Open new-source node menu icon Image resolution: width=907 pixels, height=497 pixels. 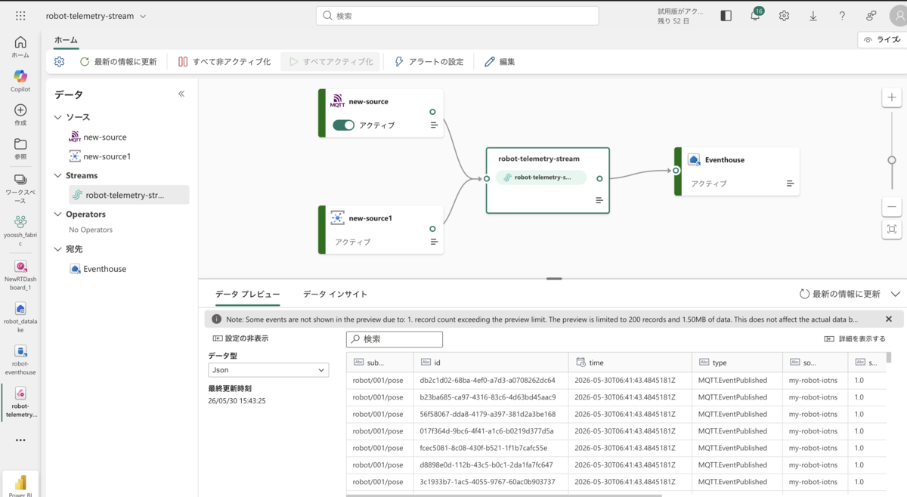[x=434, y=125]
